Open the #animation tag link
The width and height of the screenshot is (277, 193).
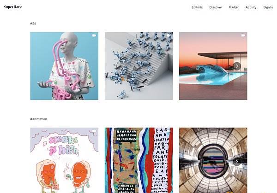point(38,119)
